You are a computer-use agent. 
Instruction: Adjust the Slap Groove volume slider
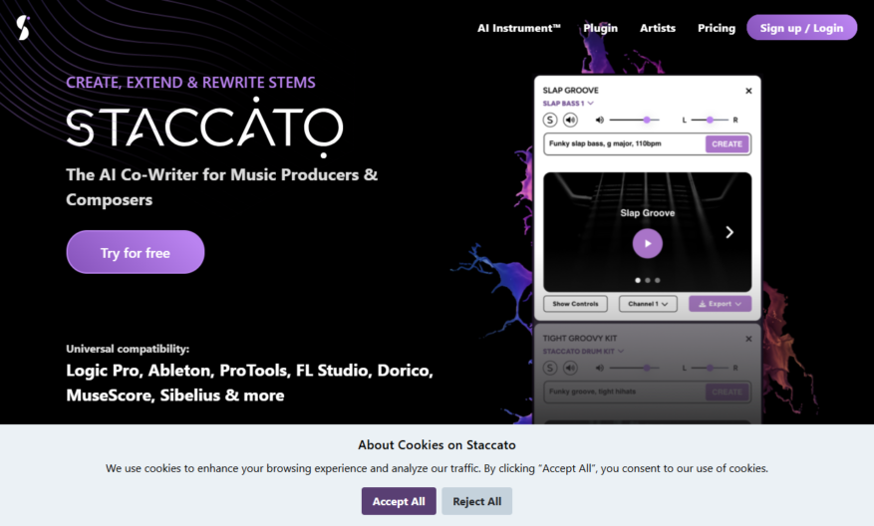pos(634,120)
